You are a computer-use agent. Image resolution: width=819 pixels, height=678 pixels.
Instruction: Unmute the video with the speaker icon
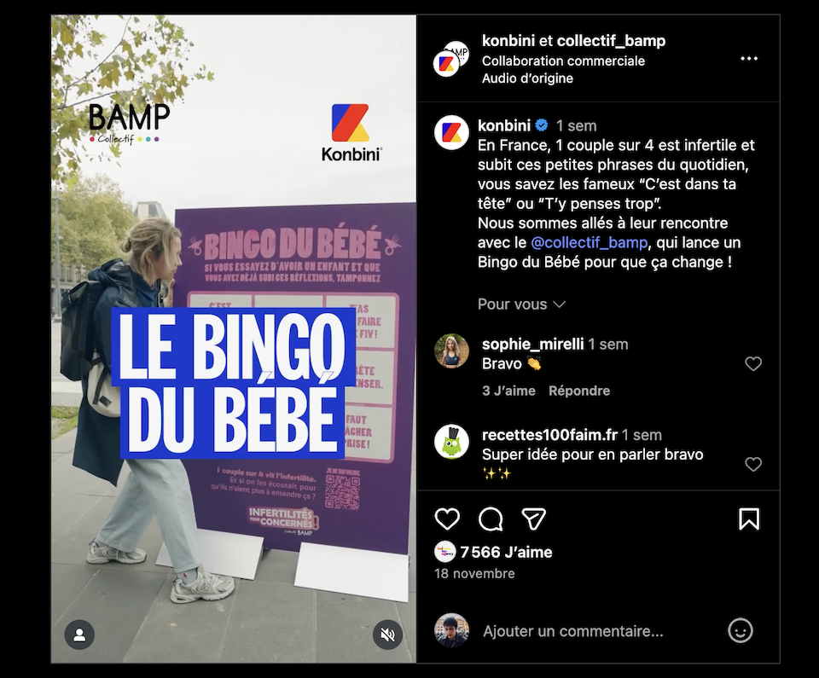387,635
